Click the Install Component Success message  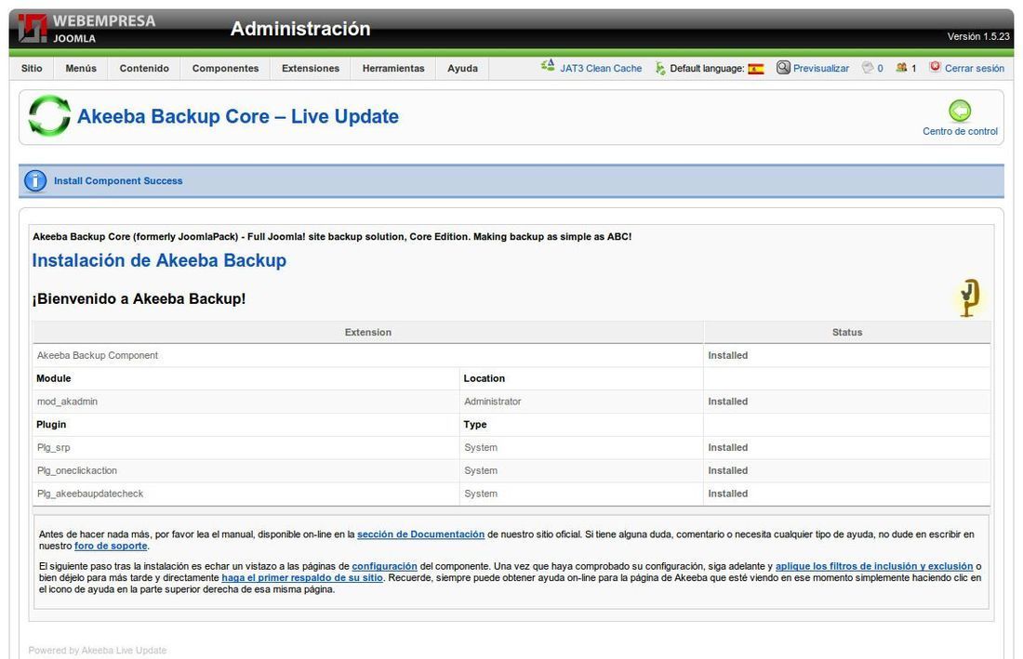(118, 181)
